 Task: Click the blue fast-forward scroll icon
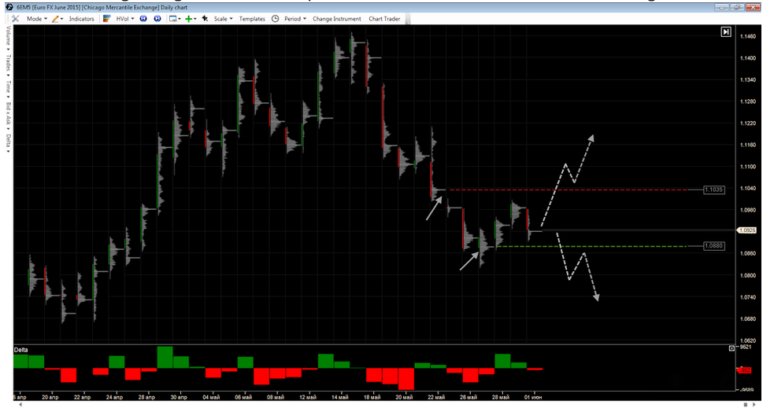[157, 19]
